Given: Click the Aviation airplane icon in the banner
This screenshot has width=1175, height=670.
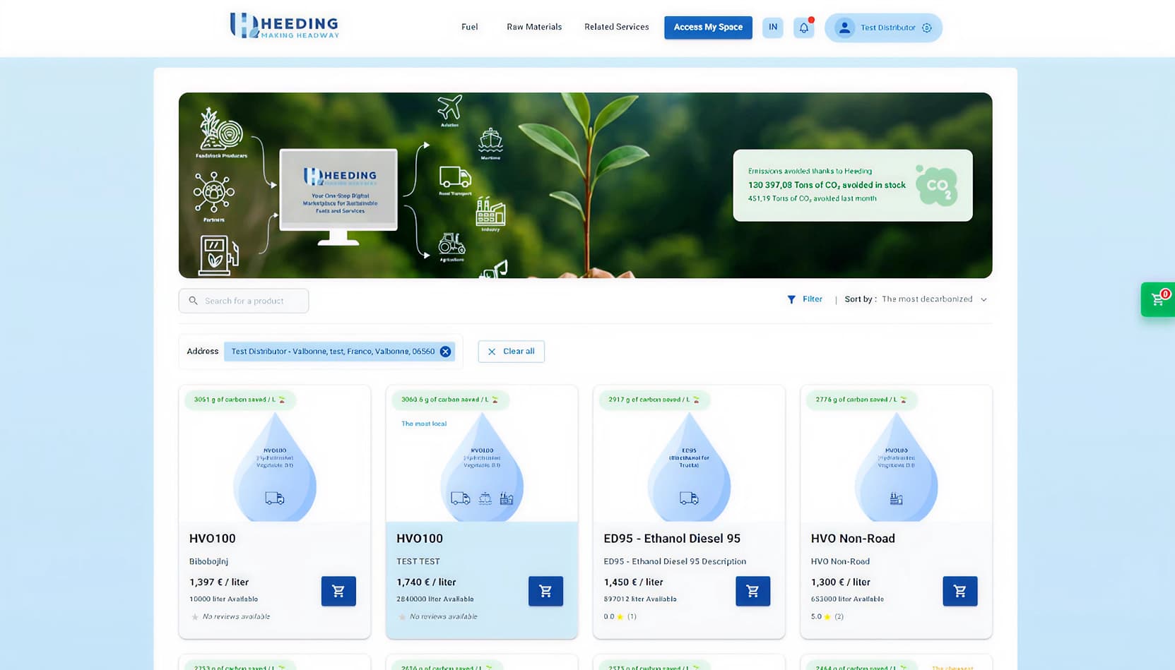Looking at the screenshot, I should pos(449,108).
